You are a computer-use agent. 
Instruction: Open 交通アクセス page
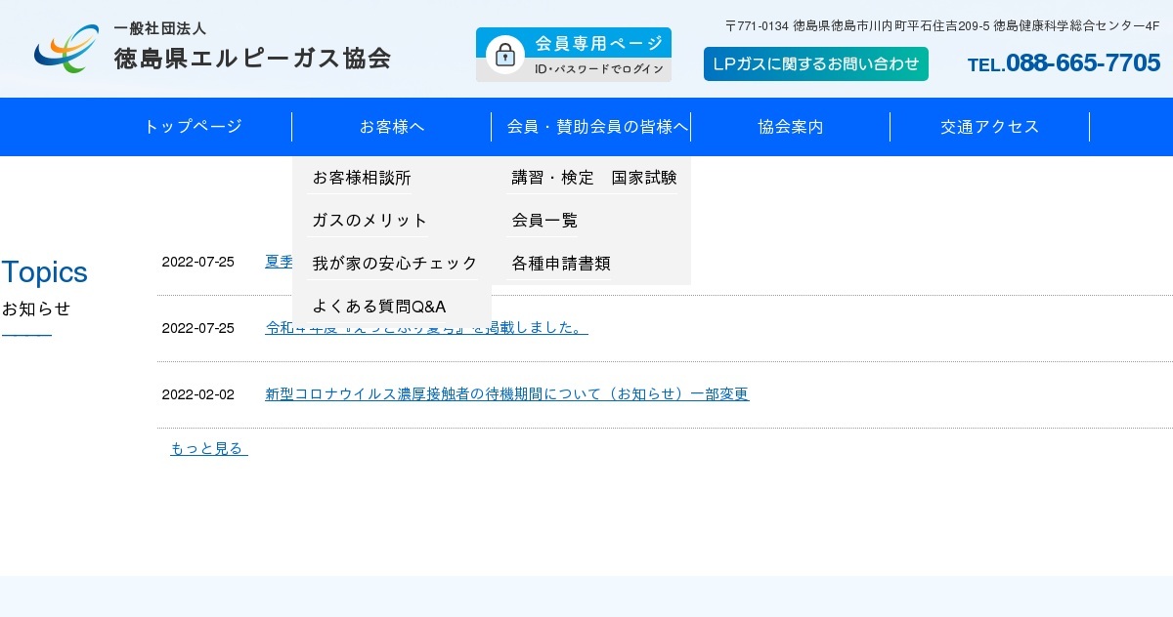[989, 126]
